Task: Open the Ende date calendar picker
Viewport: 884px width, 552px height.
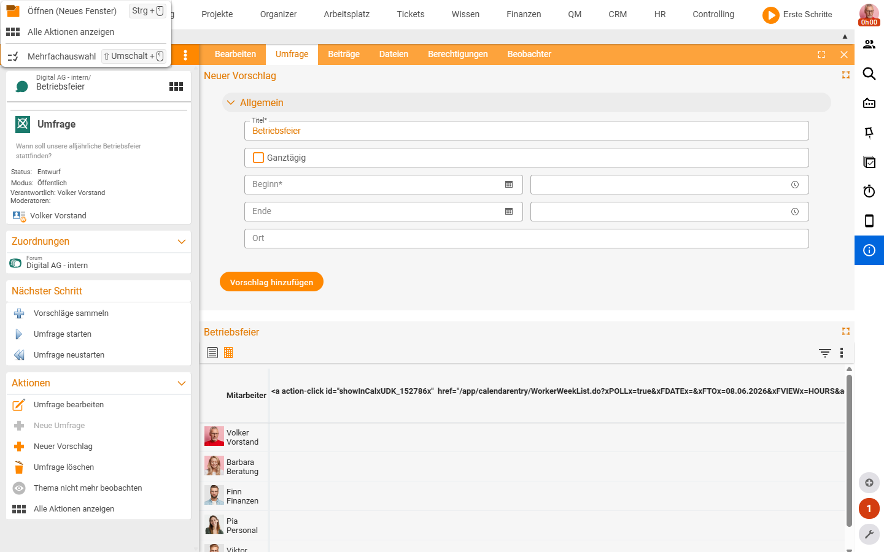Action: (x=509, y=212)
